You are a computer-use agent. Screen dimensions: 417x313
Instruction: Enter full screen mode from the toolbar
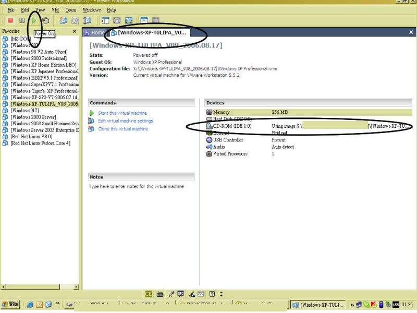click(x=128, y=20)
